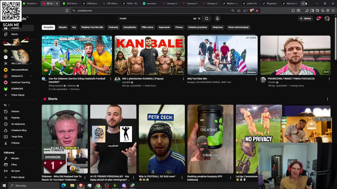Click the search magnifier button
Viewport: 337px width, 189px height.
click(207, 18)
